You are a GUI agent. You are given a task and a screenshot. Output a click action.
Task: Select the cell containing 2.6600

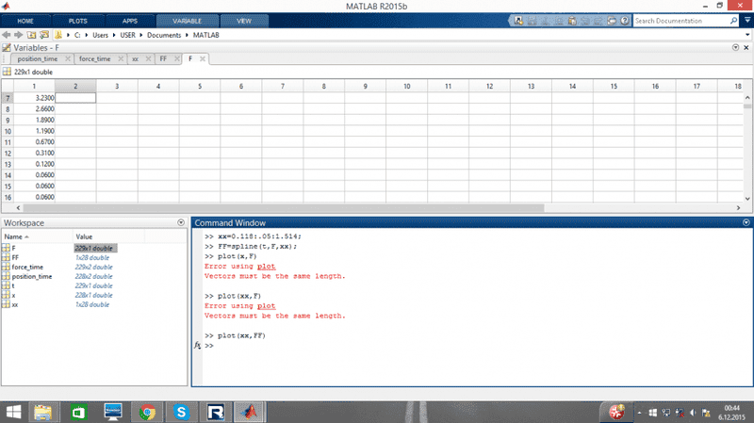tap(34, 108)
